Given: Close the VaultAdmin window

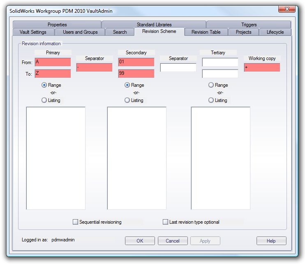Looking at the screenshot, I should (x=287, y=9).
